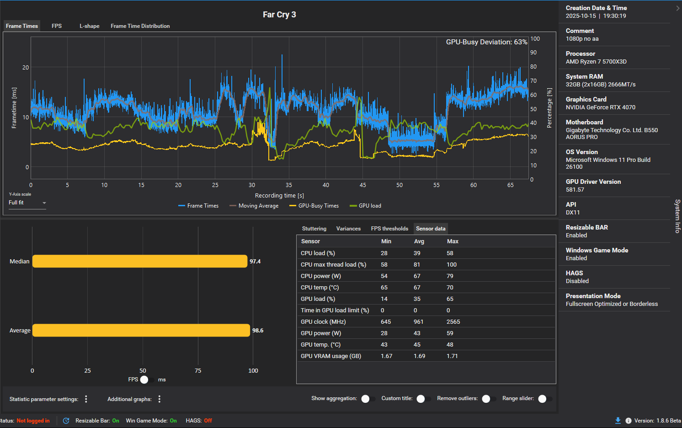Select the GPU clock (MHz) row

426,322
